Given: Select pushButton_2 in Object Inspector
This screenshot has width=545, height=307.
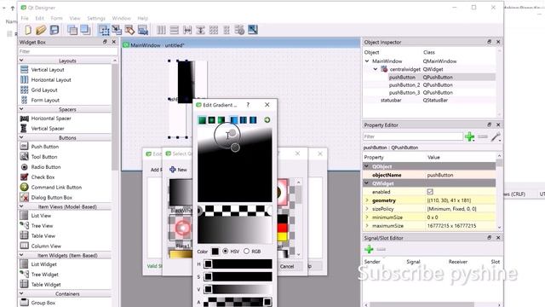Looking at the screenshot, I should [404, 85].
